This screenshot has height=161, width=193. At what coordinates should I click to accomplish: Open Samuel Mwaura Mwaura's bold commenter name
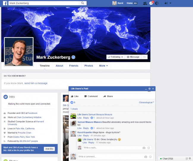tap(90, 122)
